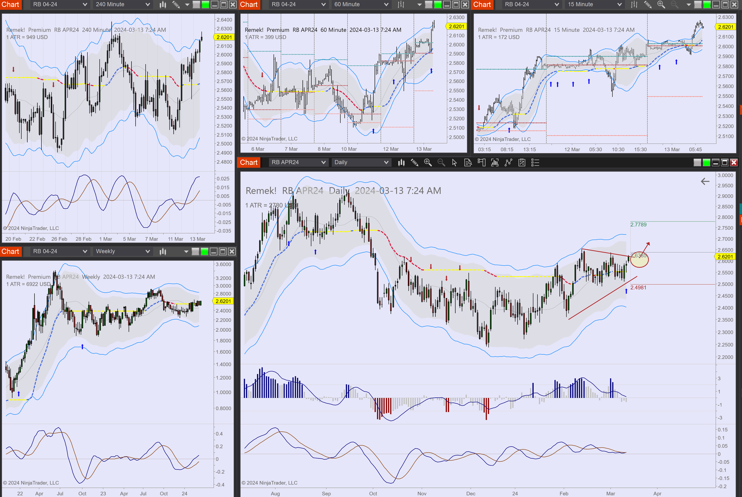Toggle green link button on Daily chart
742x497 pixels.
tap(706, 163)
